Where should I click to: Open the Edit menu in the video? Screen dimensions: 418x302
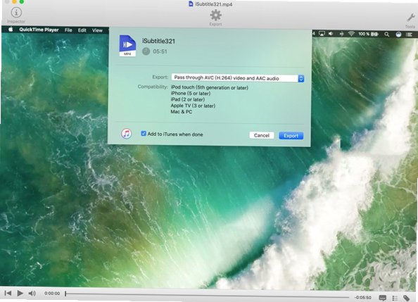click(x=82, y=30)
